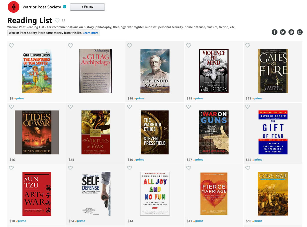Click the $27 price under War on Guns

pos(189,160)
